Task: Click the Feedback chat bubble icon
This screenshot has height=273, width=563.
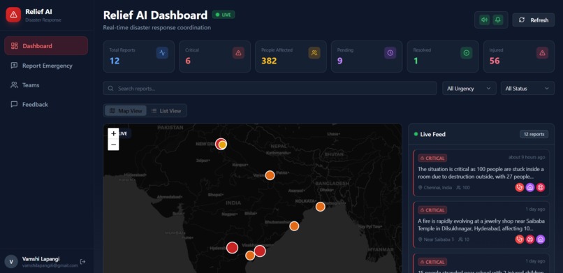Action: coord(15,105)
